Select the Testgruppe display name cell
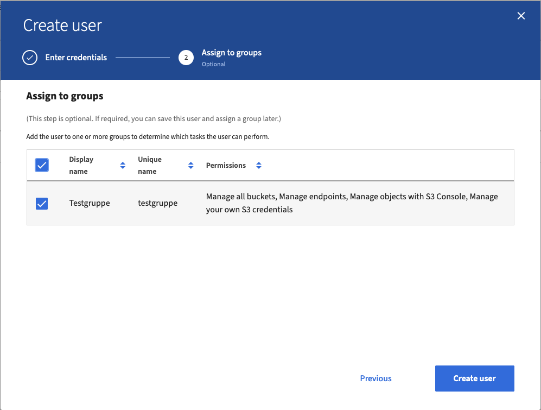Screen dimensions: 541x410 tap(90, 203)
